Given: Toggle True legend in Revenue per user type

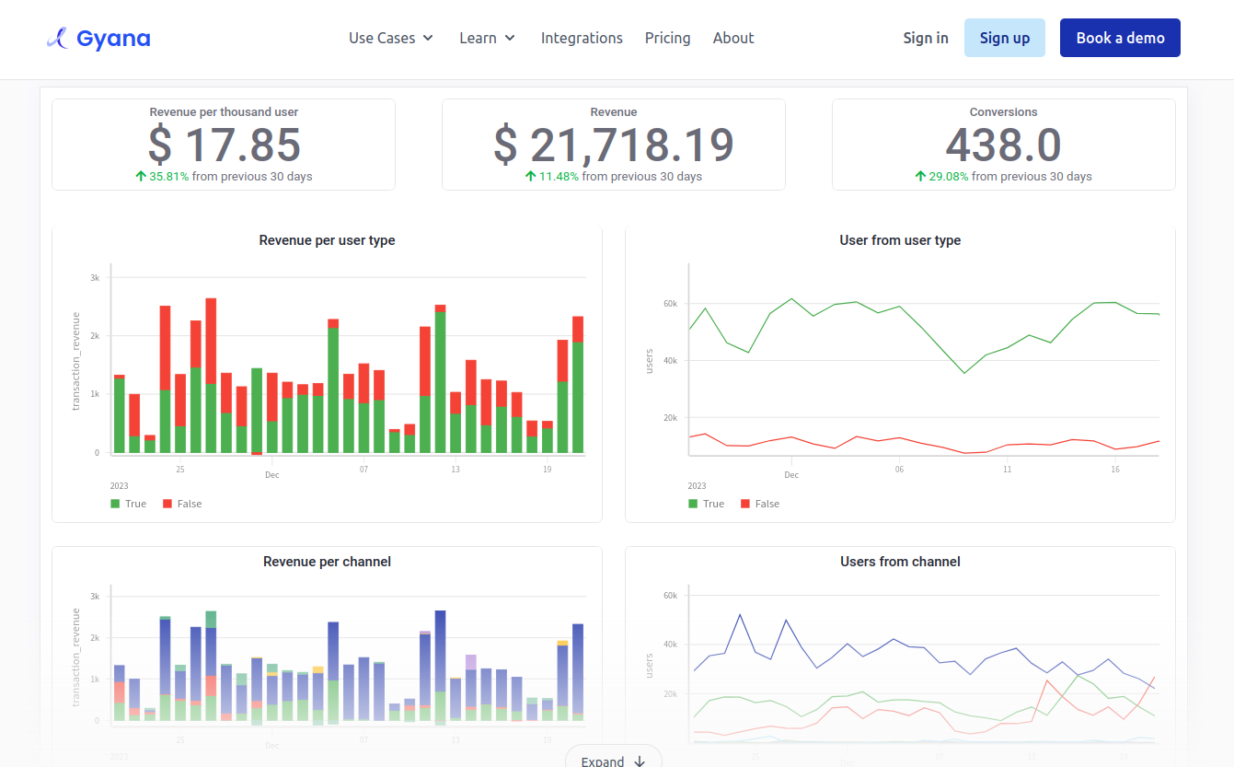Looking at the screenshot, I should [128, 504].
